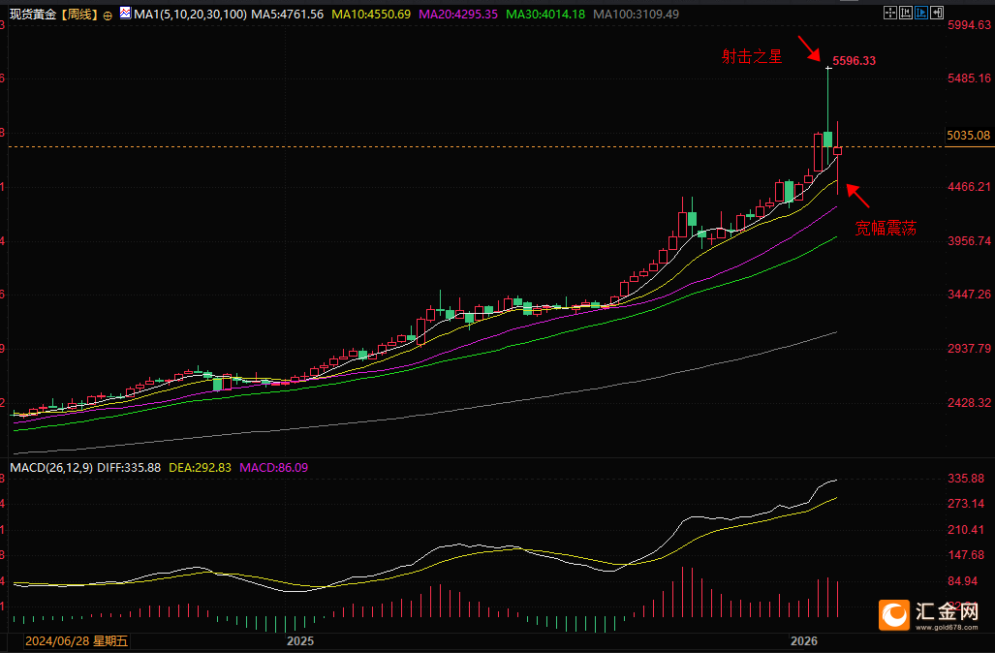Click the collapse side panel arrow icon

(937, 13)
